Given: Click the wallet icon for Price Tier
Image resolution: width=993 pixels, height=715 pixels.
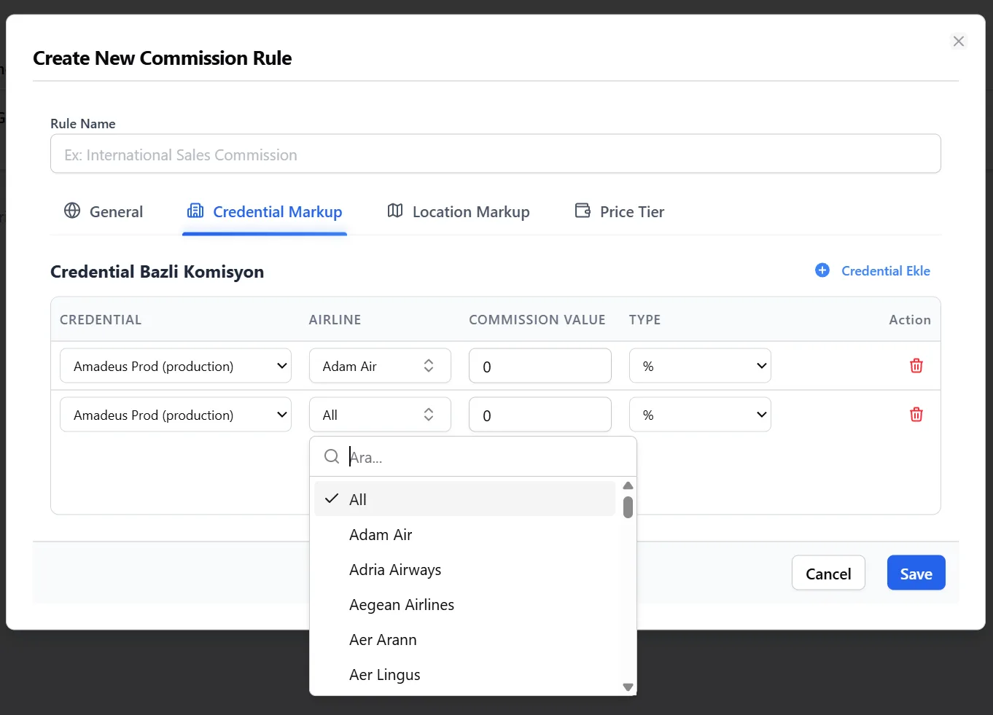Looking at the screenshot, I should (583, 211).
